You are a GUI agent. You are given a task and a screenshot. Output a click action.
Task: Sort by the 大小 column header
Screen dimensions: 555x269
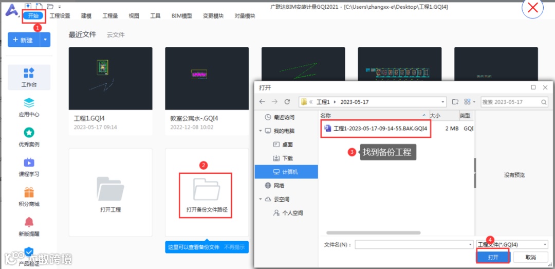pos(443,116)
